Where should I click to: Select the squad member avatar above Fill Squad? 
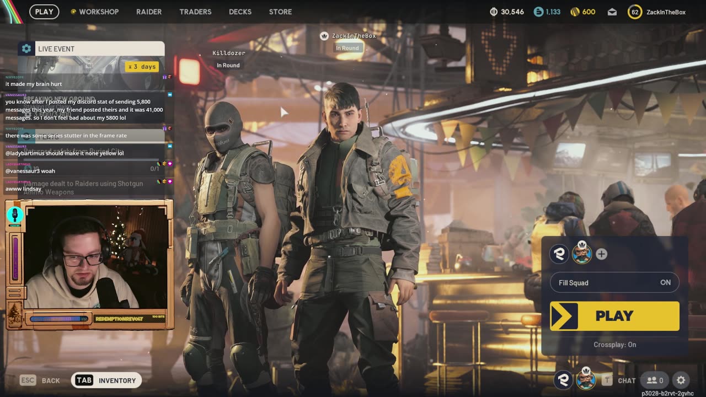pos(582,253)
